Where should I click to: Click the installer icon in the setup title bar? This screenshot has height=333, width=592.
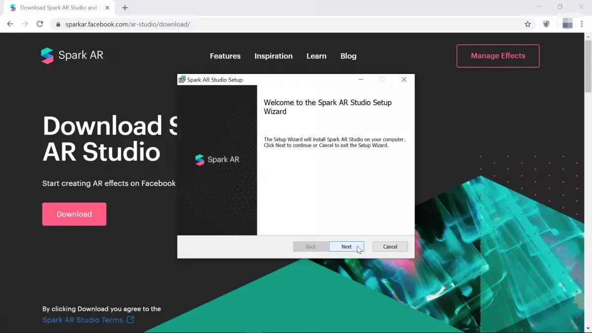pyautogui.click(x=182, y=79)
